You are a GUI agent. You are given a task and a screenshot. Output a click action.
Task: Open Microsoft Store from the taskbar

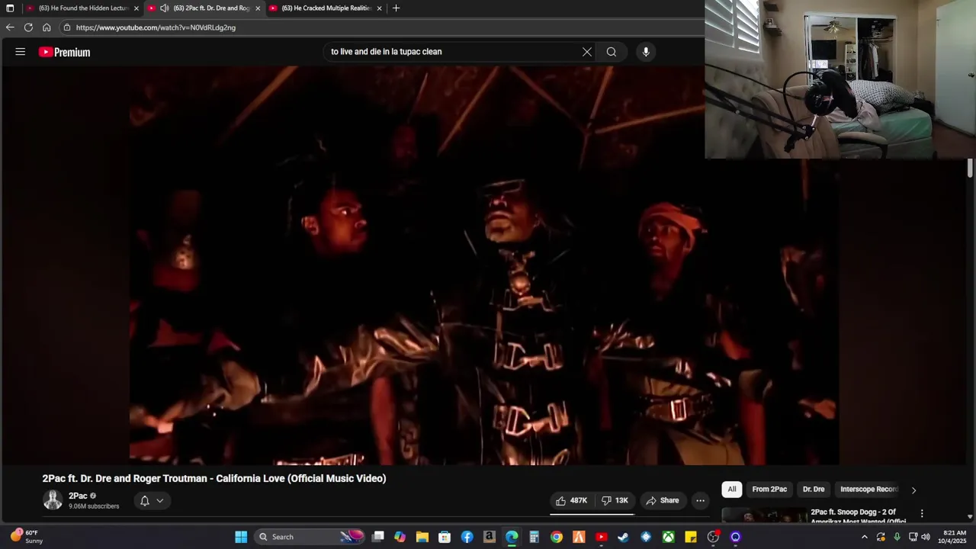pos(445,537)
